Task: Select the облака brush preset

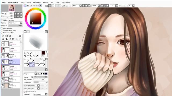Action: coord(32,60)
